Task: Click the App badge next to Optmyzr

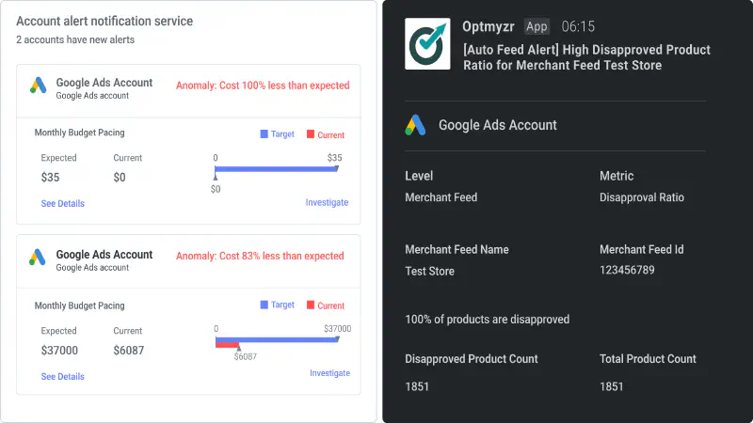Action: (537, 26)
